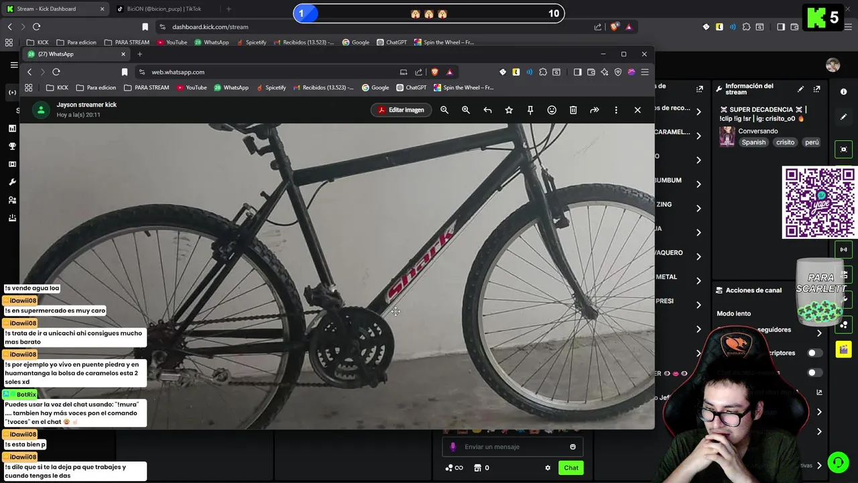Open Google bookmark in WhatsApp window
The image size is (858, 483).
[375, 87]
